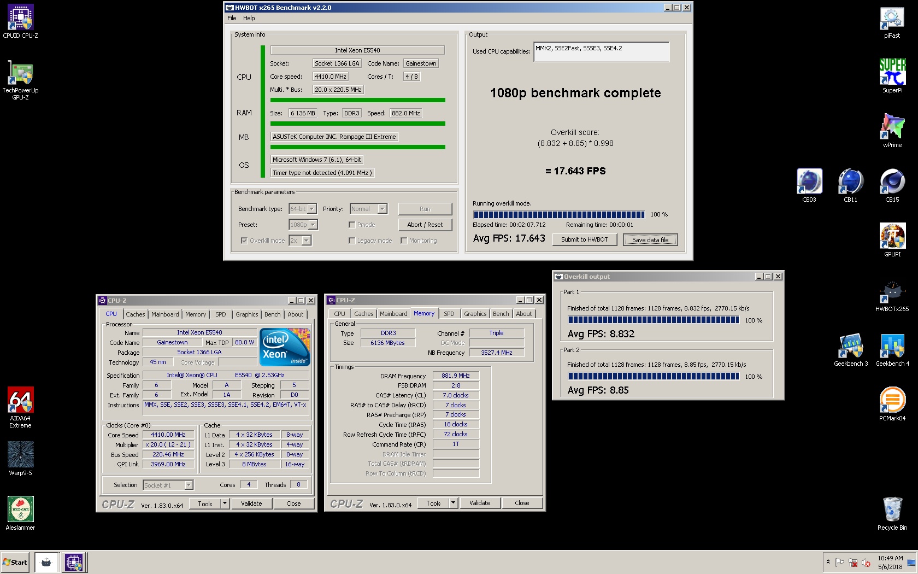Viewport: 918px width, 574px height.
Task: Launch the wPrime desktop shortcut
Action: click(x=892, y=131)
